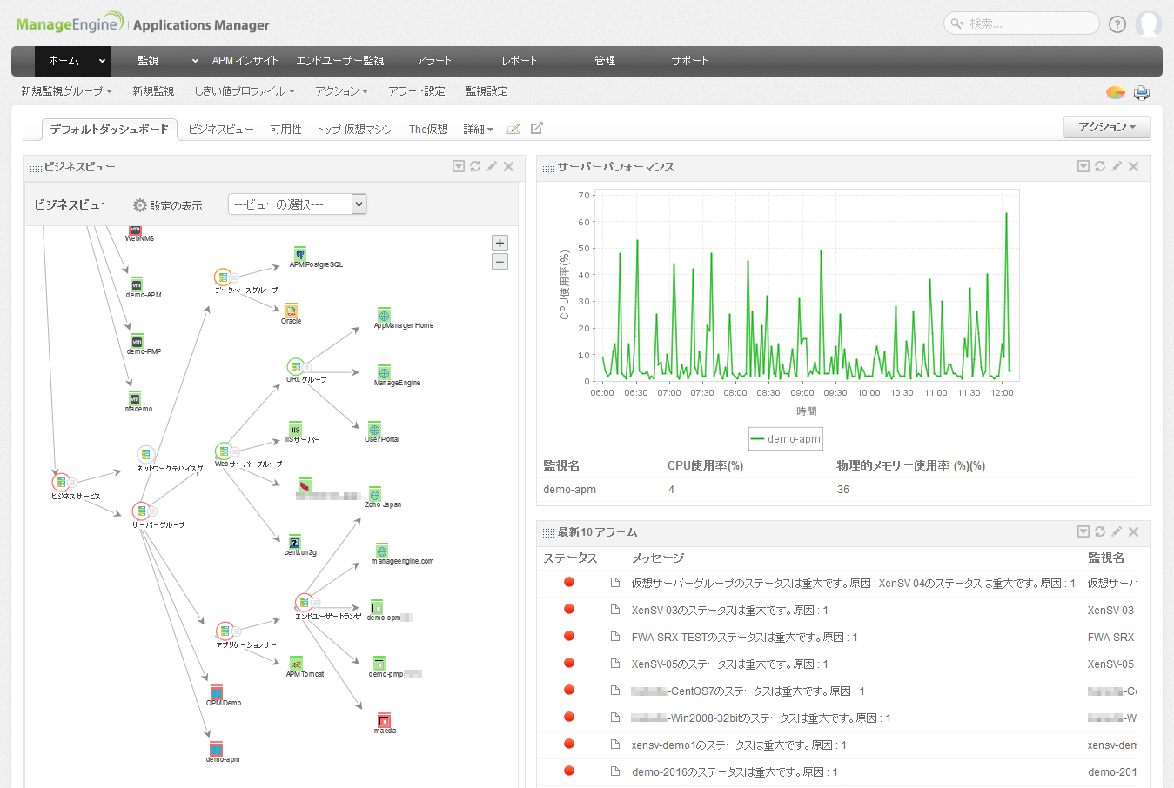
Task: Open the エンドユーザー監視 menu
Action: pos(340,61)
